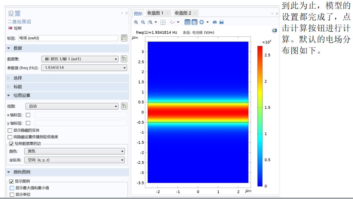The image size is (353, 199).
Task: Pin the graphics window panel
Action: [x=277, y=14]
